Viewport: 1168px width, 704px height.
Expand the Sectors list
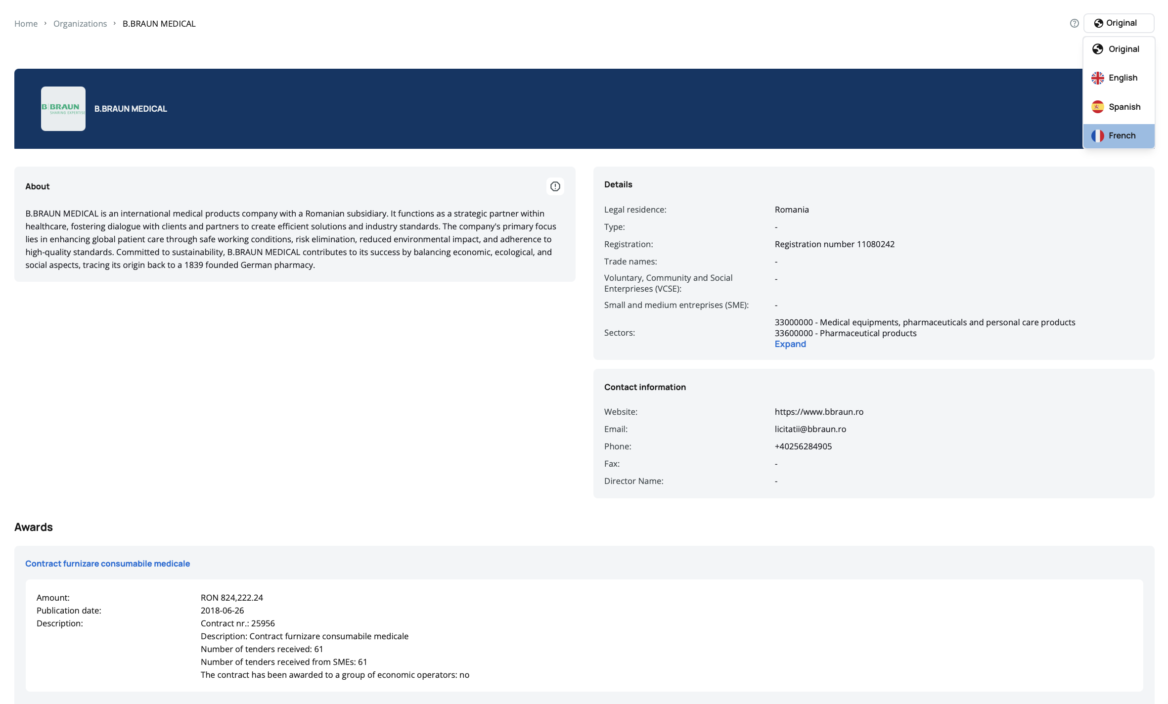[790, 344]
